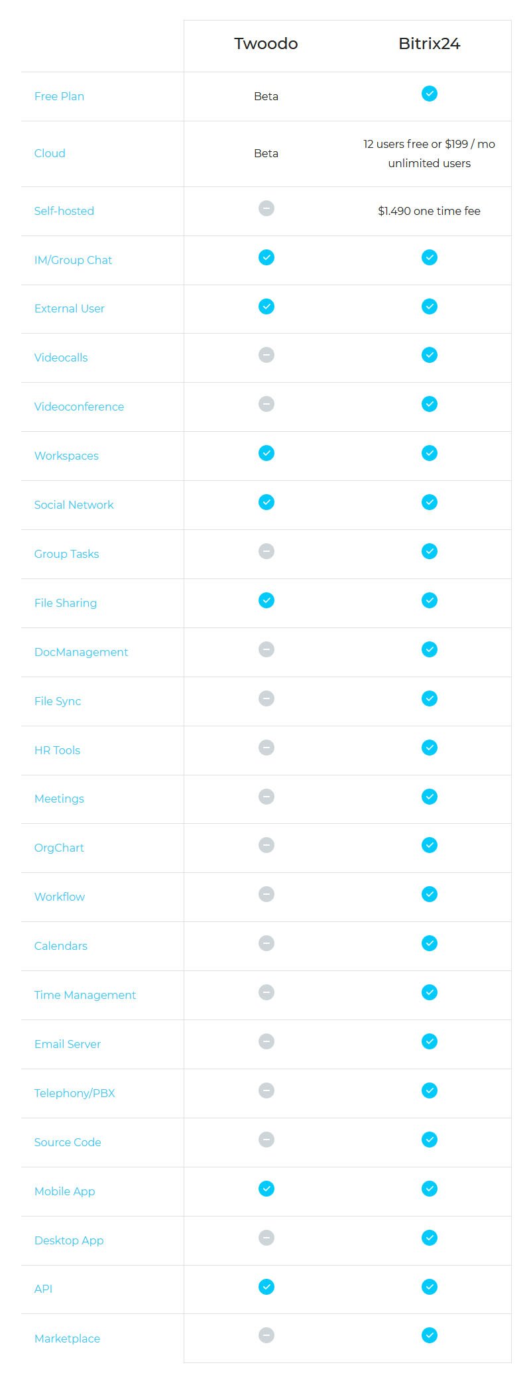527x1381 pixels.
Task: Open the Time Management link
Action: (85, 995)
